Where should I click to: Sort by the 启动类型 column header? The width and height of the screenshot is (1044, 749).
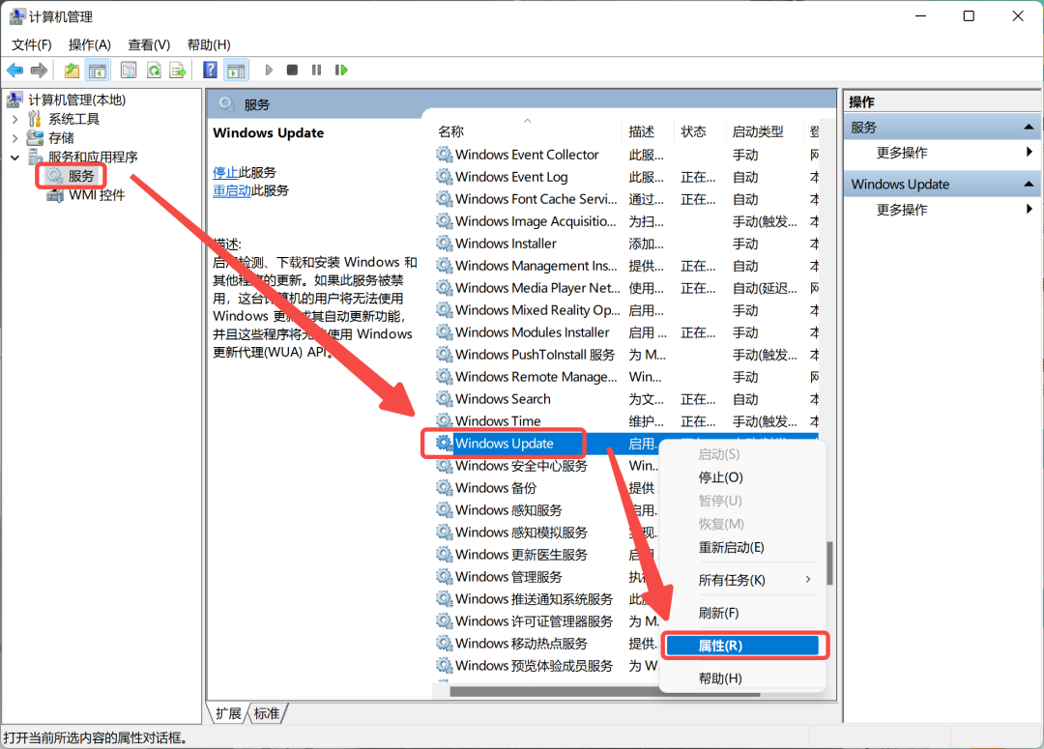(x=766, y=131)
